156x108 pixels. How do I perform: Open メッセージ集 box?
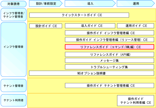pos(110,60)
